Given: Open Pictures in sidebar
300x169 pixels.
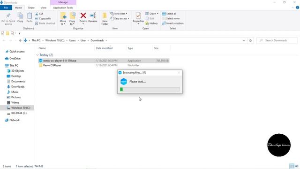Looking at the screenshot, I should [14, 97].
